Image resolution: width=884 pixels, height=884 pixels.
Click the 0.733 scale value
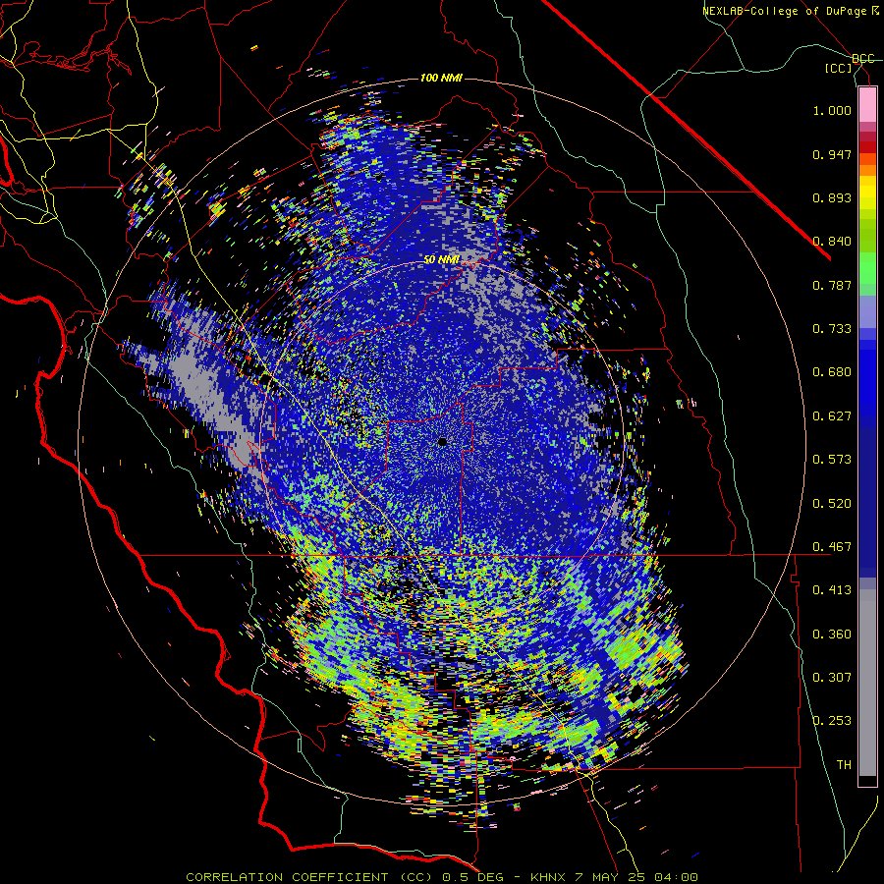click(832, 329)
